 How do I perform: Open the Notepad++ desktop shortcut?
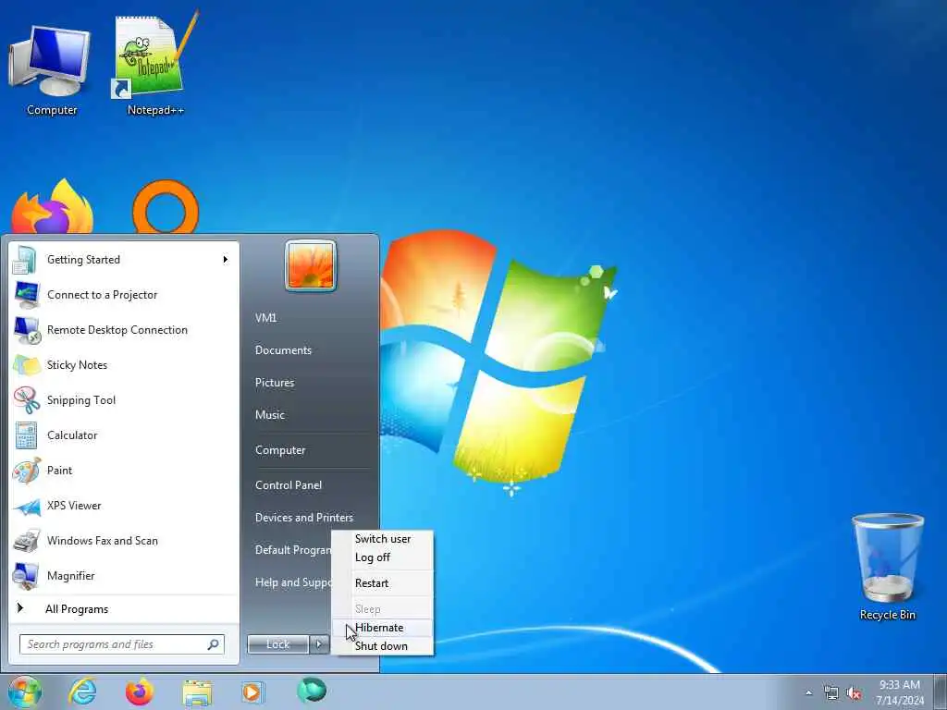[155, 64]
